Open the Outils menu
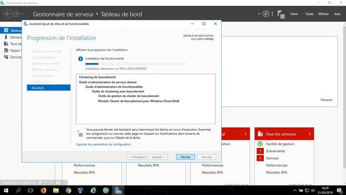 (309, 14)
